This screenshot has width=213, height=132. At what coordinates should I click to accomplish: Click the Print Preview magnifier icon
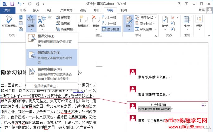[37, 4]
